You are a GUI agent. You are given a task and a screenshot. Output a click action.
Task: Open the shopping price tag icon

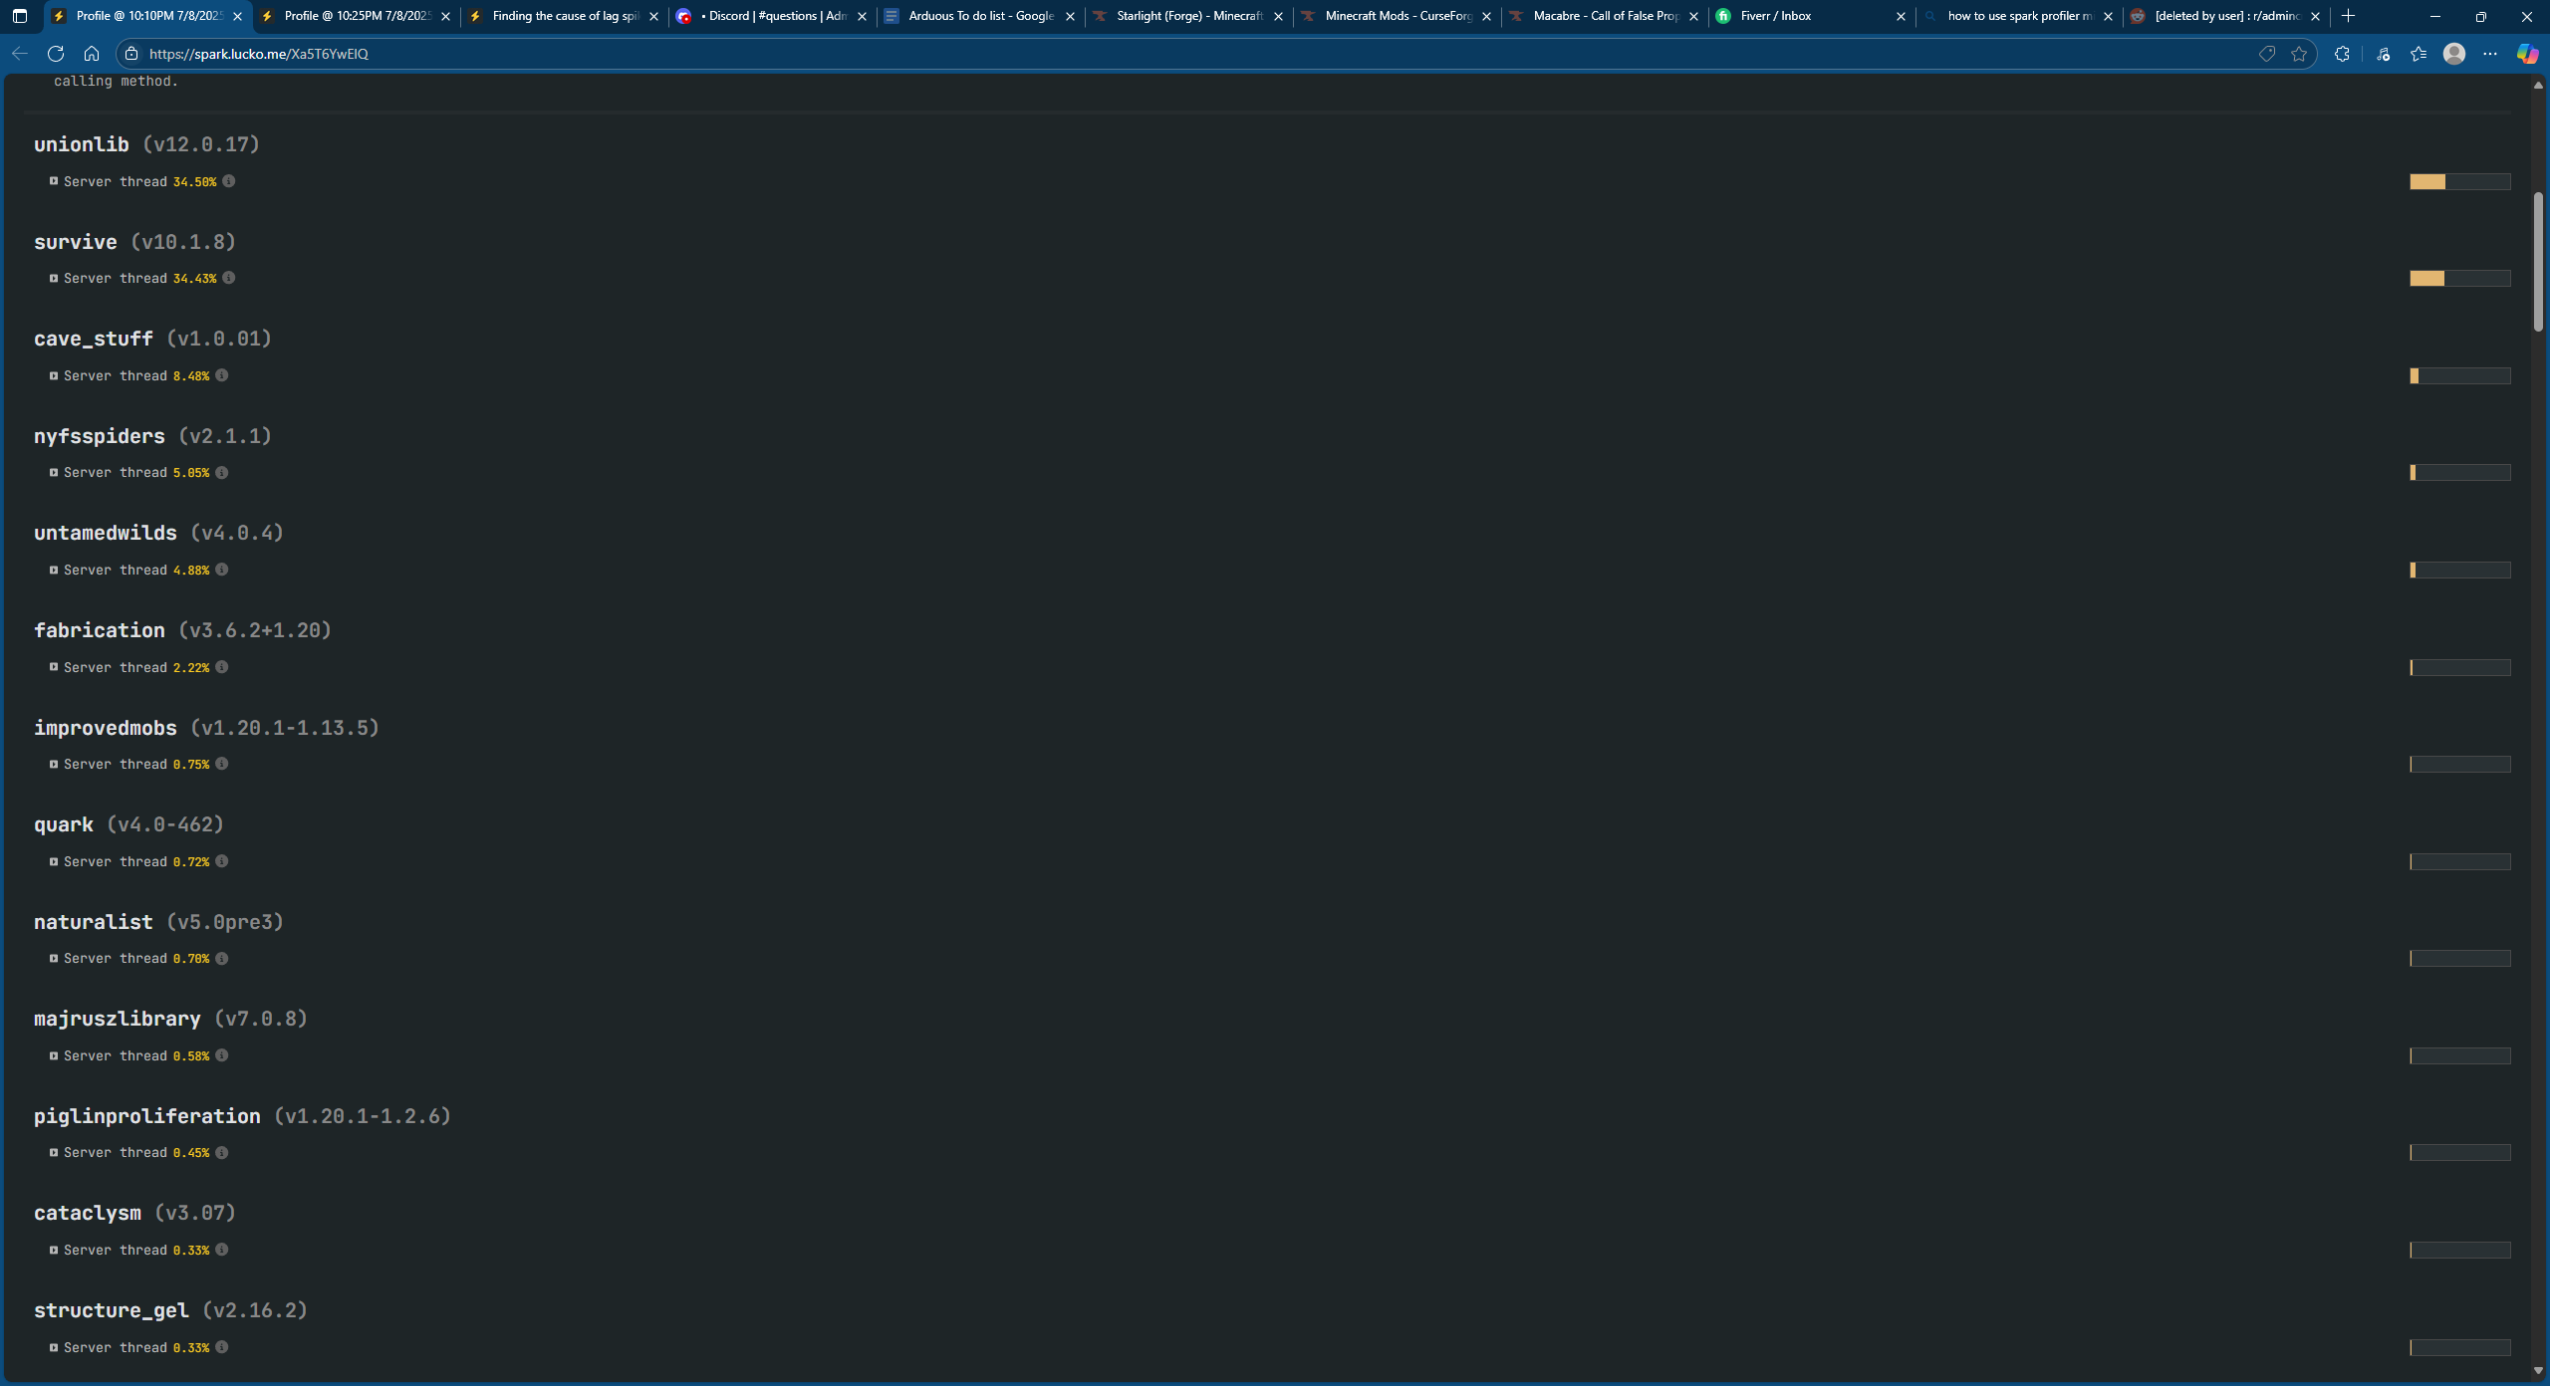click(x=2267, y=54)
